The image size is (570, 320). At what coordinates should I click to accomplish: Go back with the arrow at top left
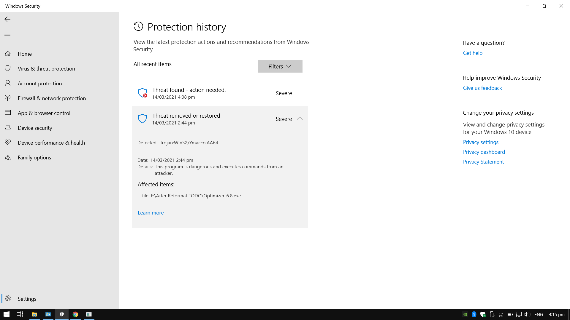pos(7,19)
